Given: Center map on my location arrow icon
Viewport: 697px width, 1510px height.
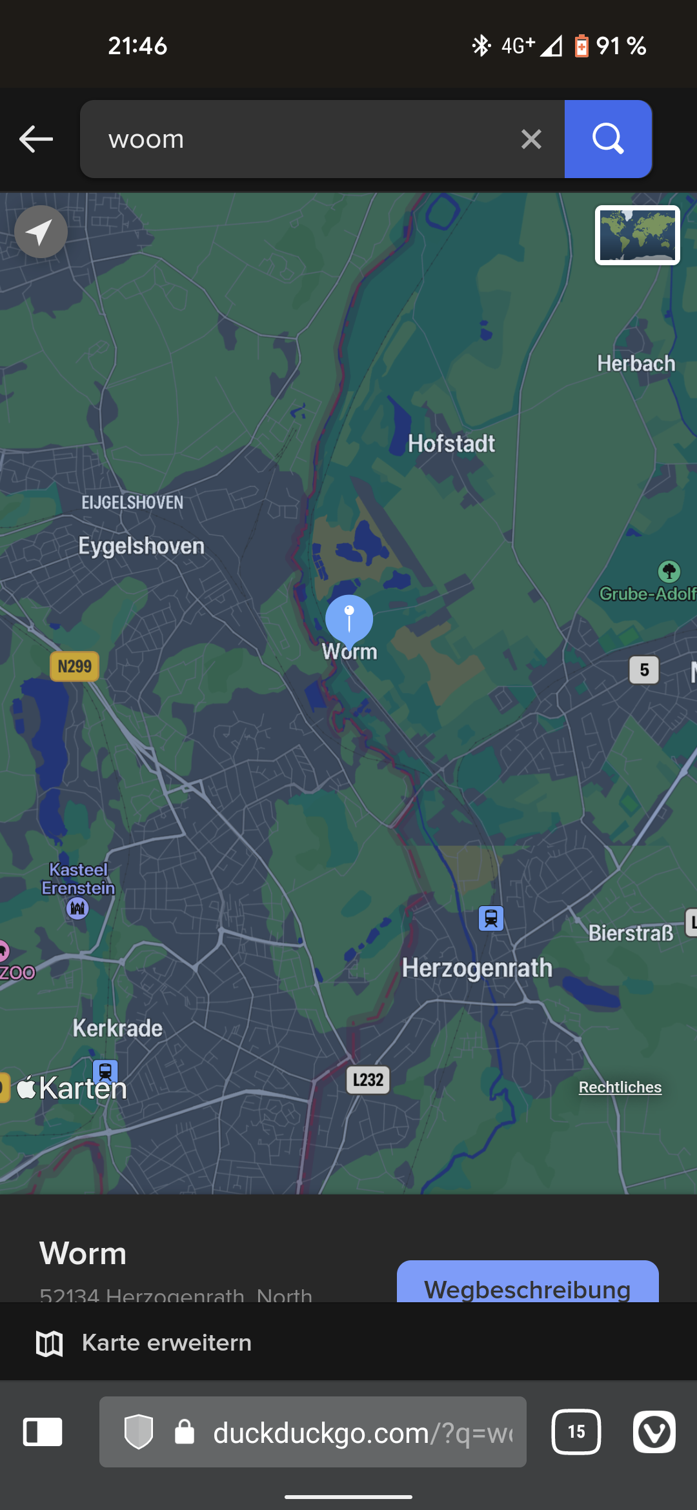Looking at the screenshot, I should 41,232.
